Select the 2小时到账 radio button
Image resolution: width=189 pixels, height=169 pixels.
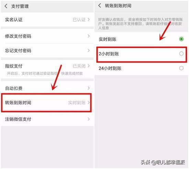(x=181, y=54)
